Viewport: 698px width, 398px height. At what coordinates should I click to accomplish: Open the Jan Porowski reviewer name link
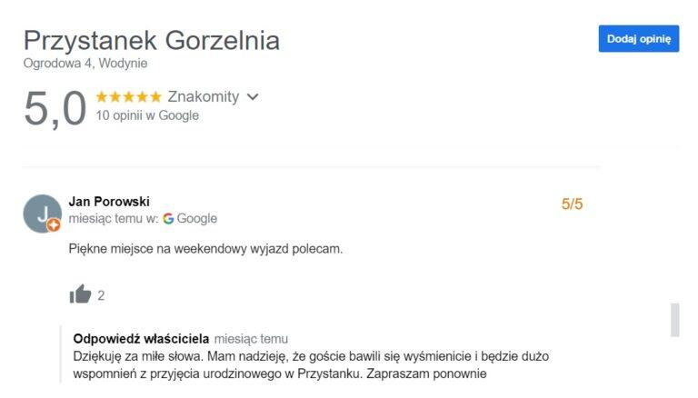tap(109, 202)
